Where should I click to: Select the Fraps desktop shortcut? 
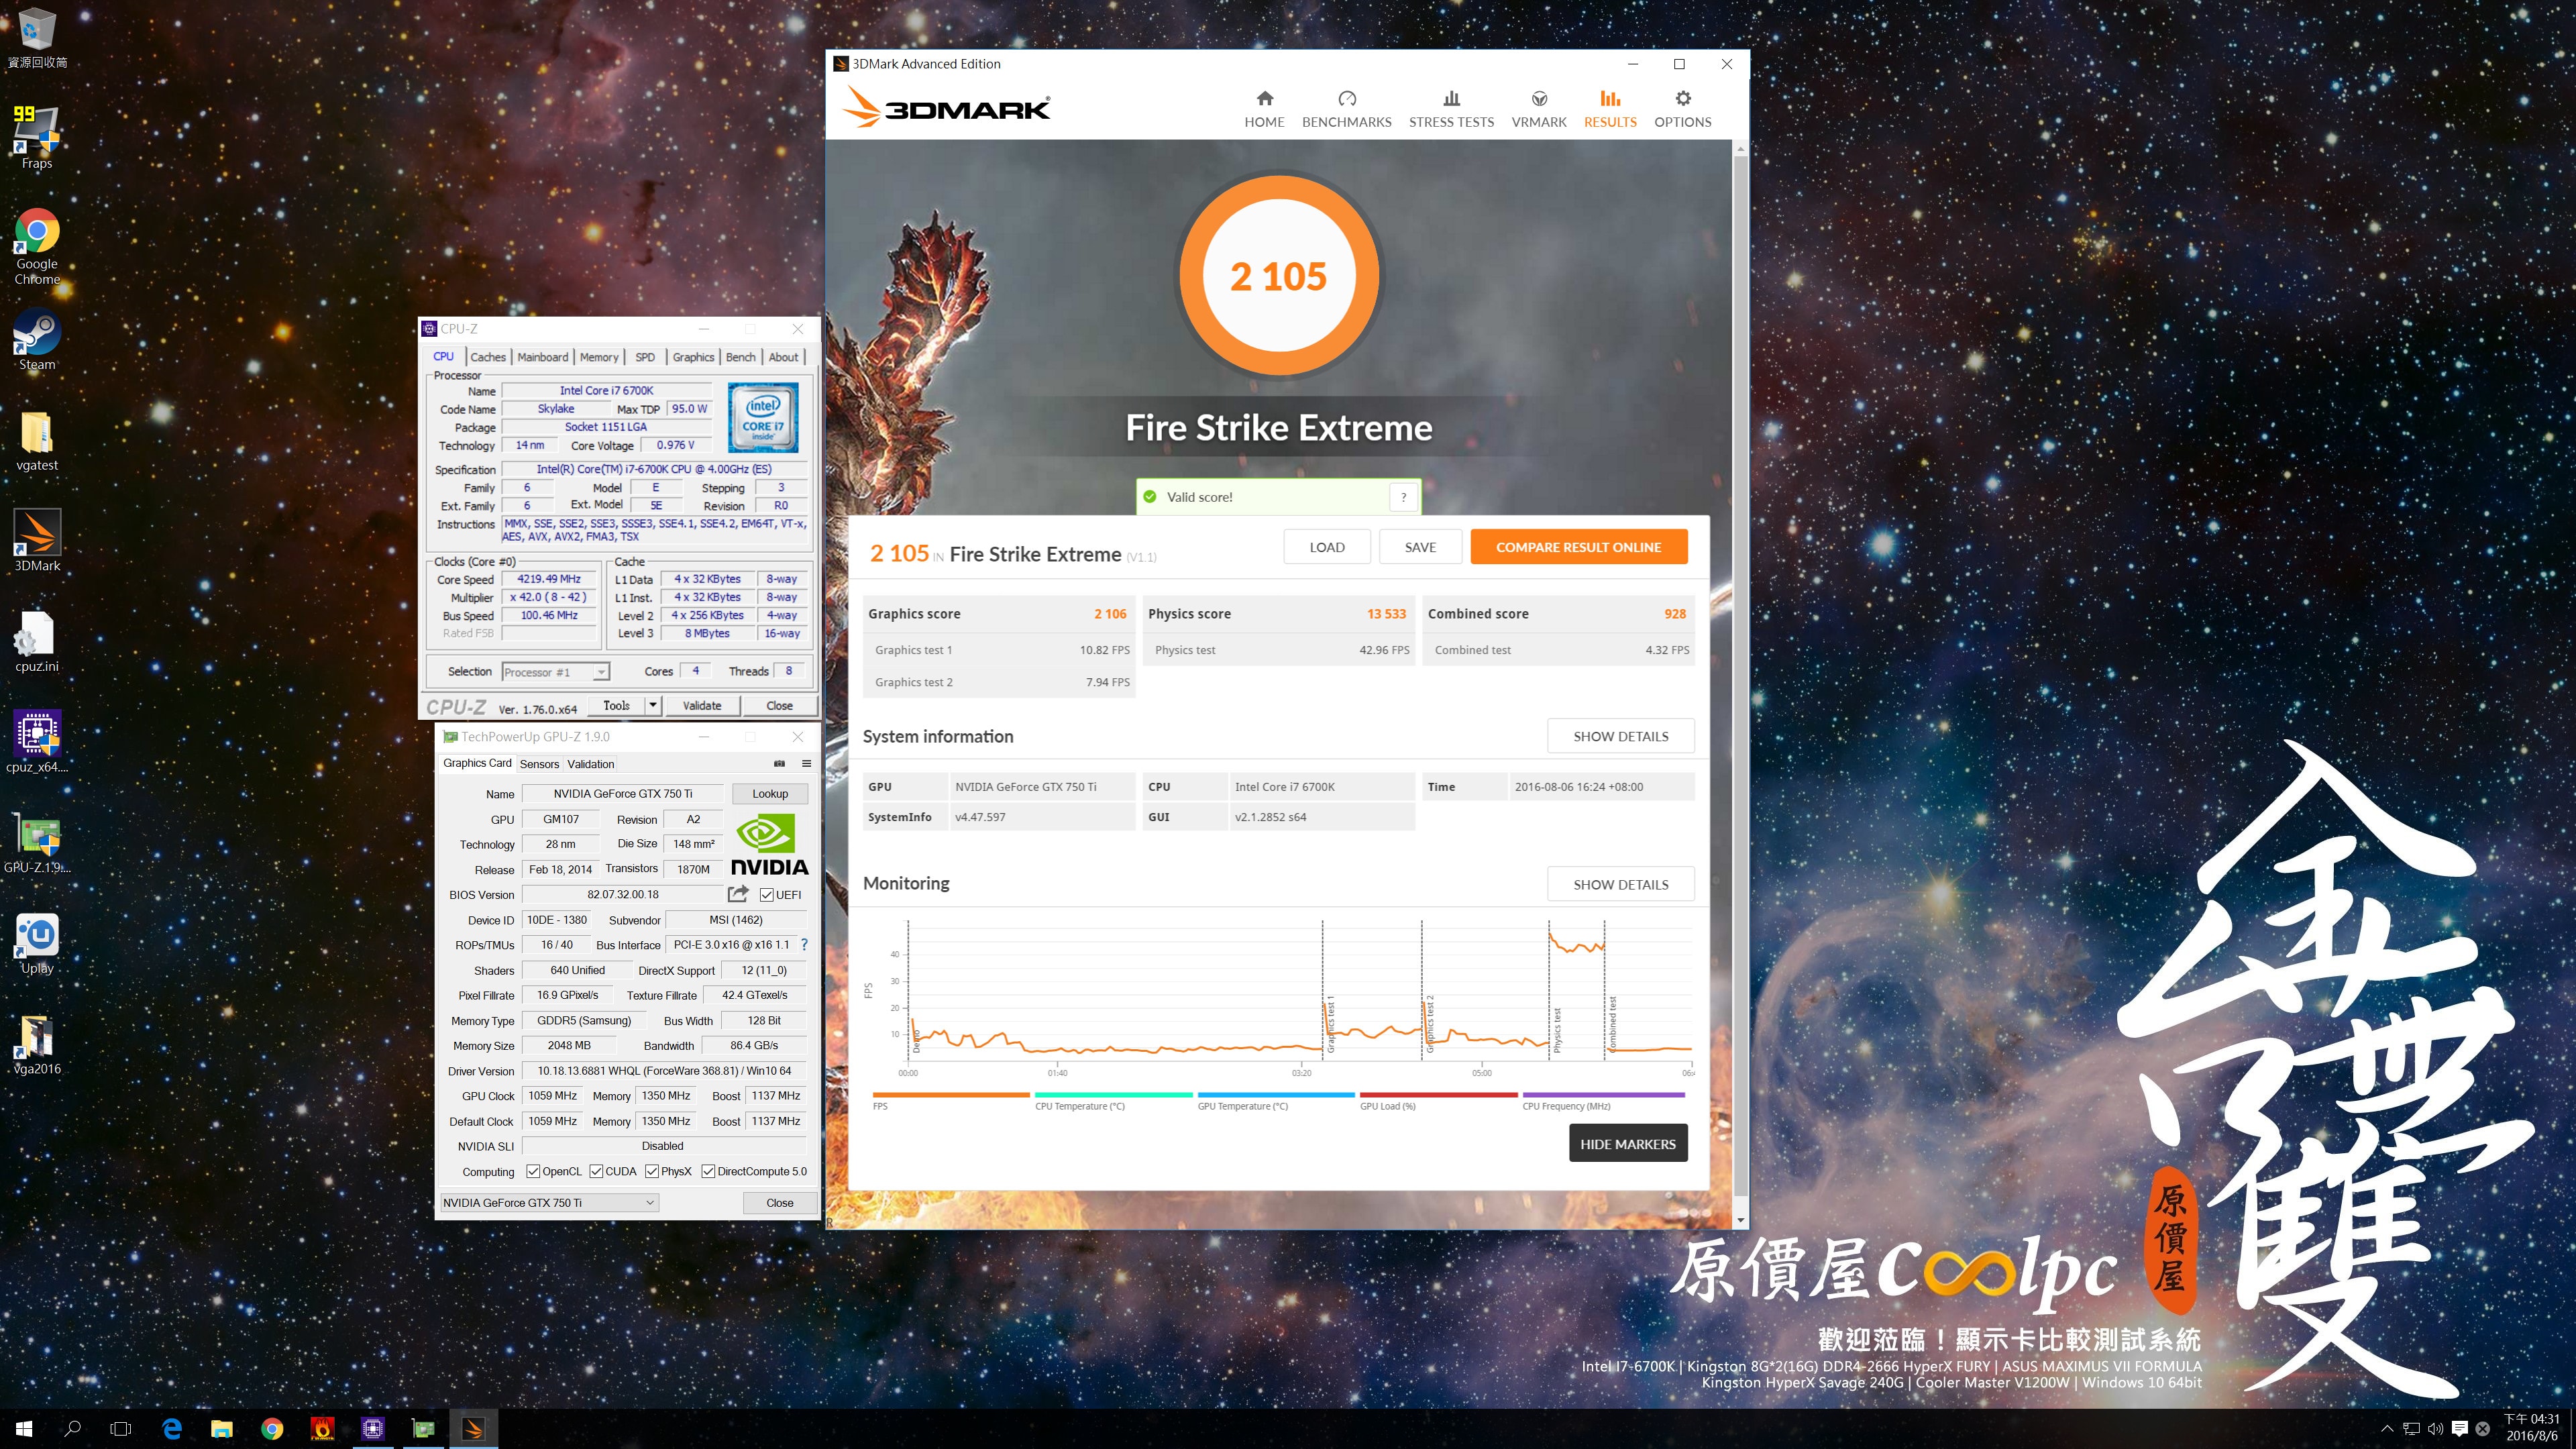tap(37, 137)
